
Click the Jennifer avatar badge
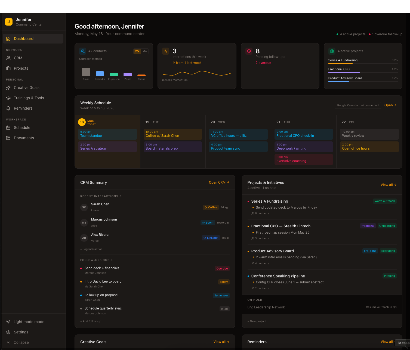click(9, 22)
